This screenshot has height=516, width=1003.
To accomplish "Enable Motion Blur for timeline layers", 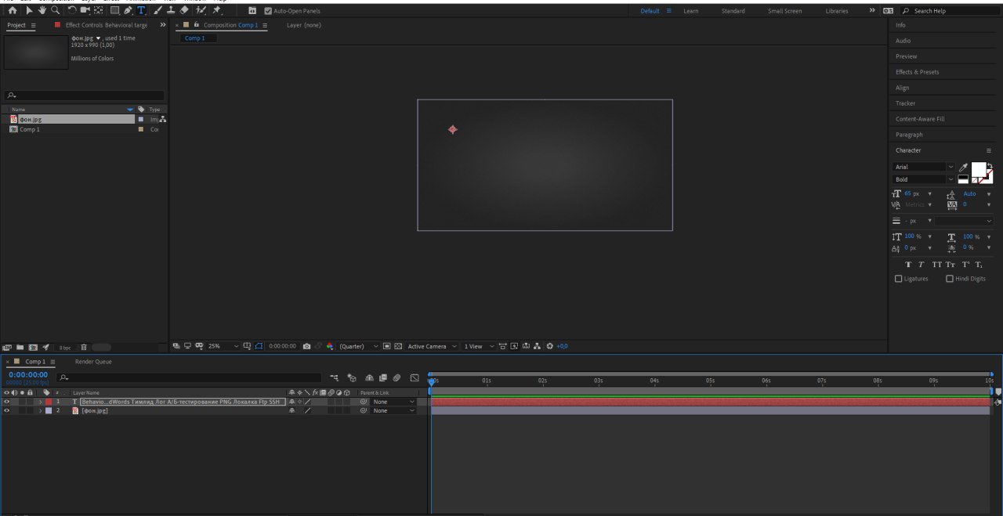I will 396,377.
